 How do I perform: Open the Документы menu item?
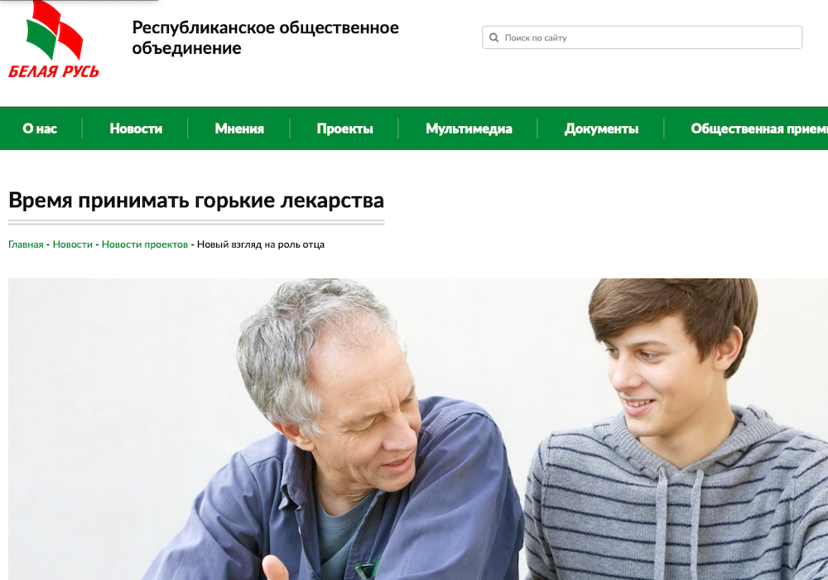click(601, 128)
